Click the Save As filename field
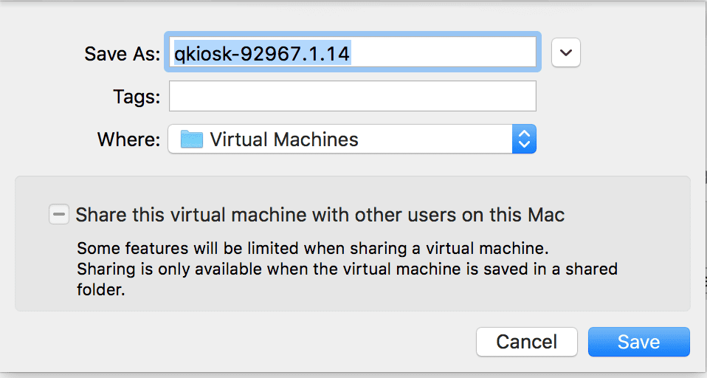 click(x=353, y=53)
